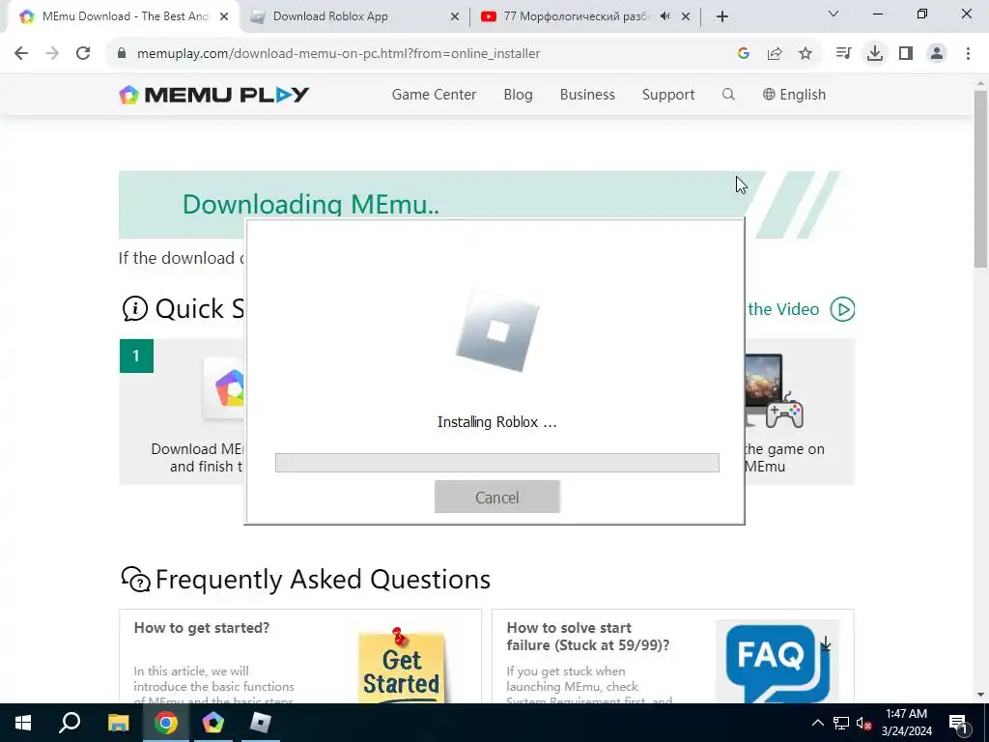Show hidden system tray icons
This screenshot has height=742, width=989.
[x=817, y=723]
